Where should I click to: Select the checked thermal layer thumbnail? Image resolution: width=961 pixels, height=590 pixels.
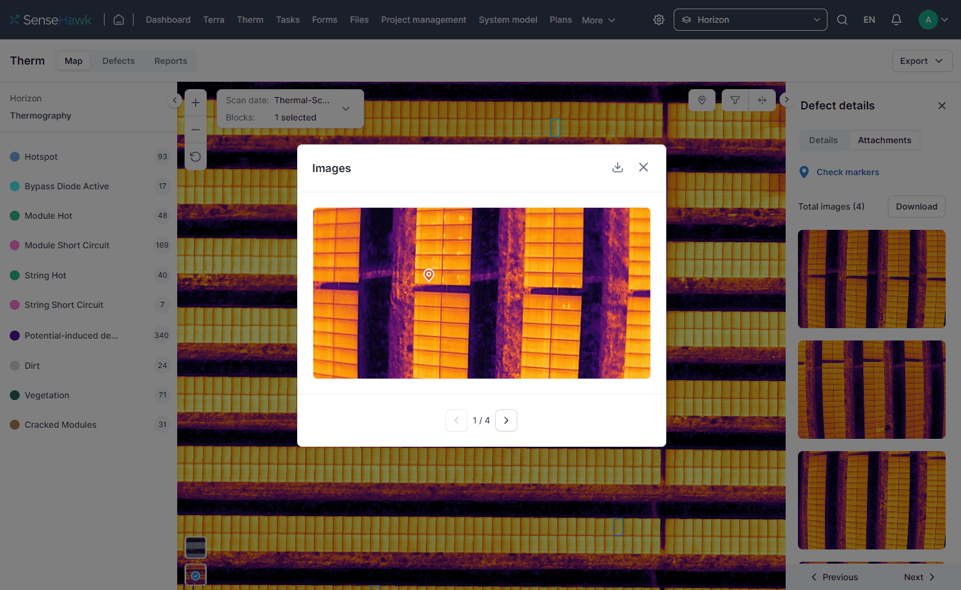click(x=196, y=575)
